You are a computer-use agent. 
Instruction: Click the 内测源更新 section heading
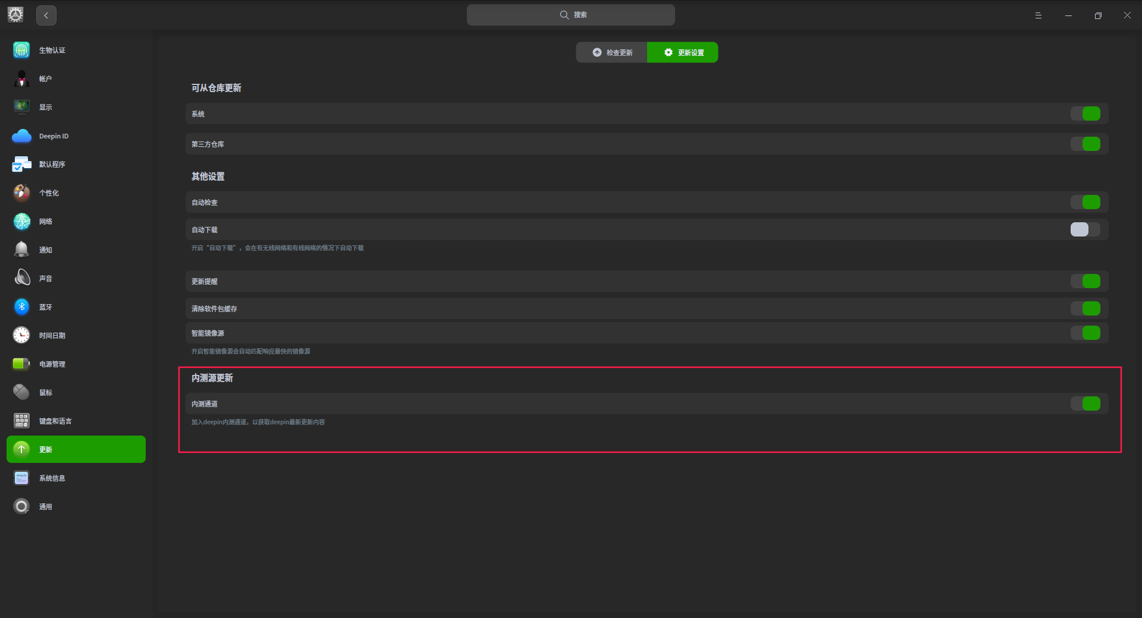[212, 378]
